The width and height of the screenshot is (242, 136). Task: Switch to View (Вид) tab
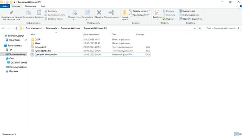(x=43, y=6)
